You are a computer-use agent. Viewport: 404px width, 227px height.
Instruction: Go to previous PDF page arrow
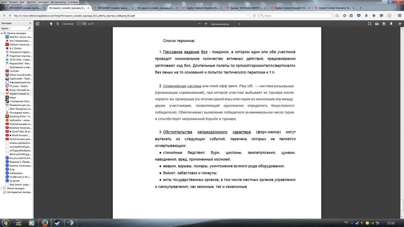(x=51, y=24)
